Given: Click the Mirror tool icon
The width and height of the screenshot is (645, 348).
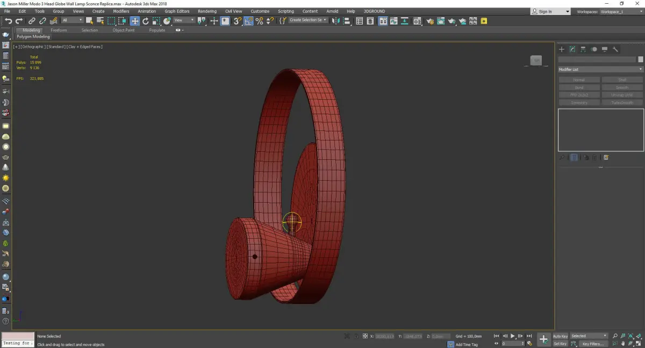Looking at the screenshot, I should (335, 21).
